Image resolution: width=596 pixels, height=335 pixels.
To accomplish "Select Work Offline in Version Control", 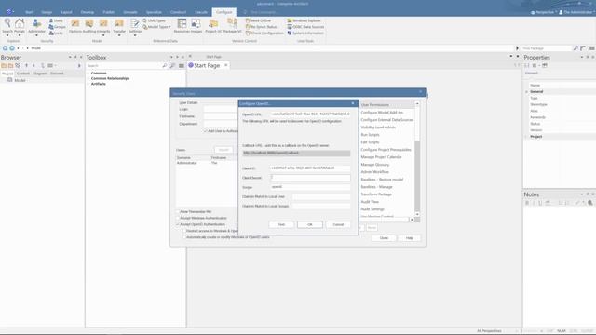I will [259, 20].
